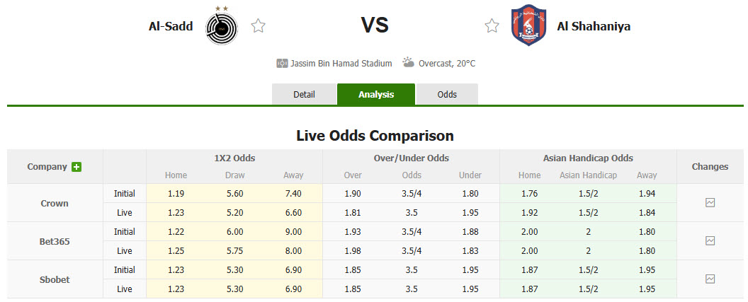Click the 1X2 Odds column header
The height and width of the screenshot is (302, 748).
click(x=234, y=158)
